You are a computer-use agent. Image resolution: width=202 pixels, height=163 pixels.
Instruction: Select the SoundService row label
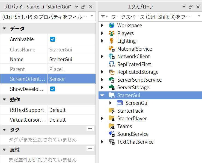133,134
